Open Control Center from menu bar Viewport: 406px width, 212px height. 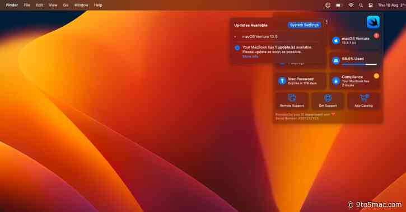(371, 5)
